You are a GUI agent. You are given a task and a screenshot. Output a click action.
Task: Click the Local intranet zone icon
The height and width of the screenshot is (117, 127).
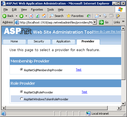click(x=88, y=114)
